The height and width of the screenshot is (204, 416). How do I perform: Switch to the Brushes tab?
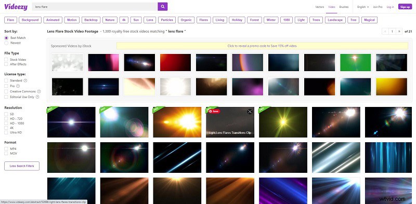pyautogui.click(x=344, y=7)
